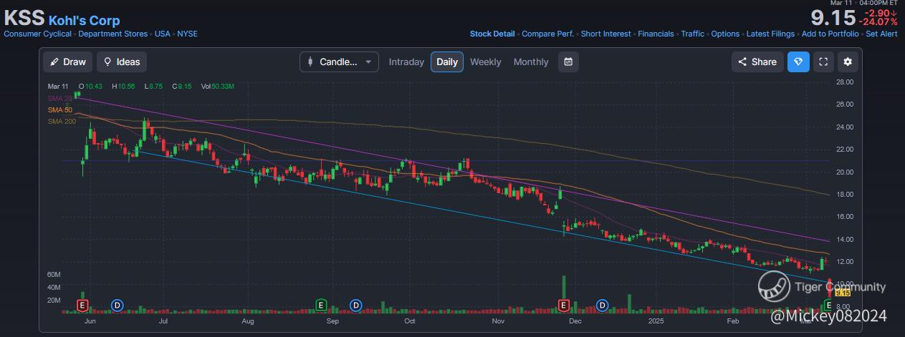
Task: Open the Traffic link
Action: click(693, 34)
